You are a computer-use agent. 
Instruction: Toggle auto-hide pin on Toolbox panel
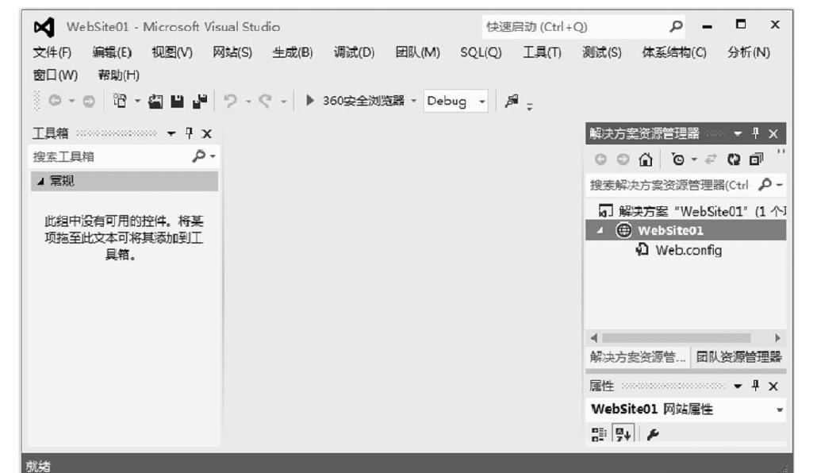pos(189,133)
